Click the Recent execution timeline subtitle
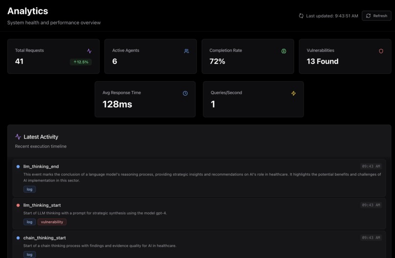Viewport: 395px width, 258px height. (41, 146)
